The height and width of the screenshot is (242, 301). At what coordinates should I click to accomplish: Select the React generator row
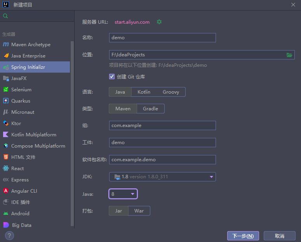(35, 169)
